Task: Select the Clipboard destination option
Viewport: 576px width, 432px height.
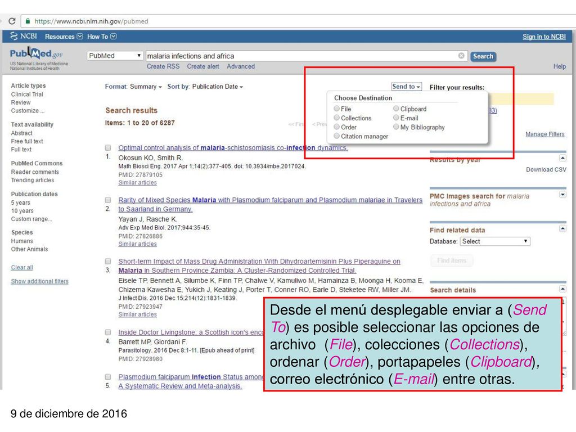Action: pos(396,109)
